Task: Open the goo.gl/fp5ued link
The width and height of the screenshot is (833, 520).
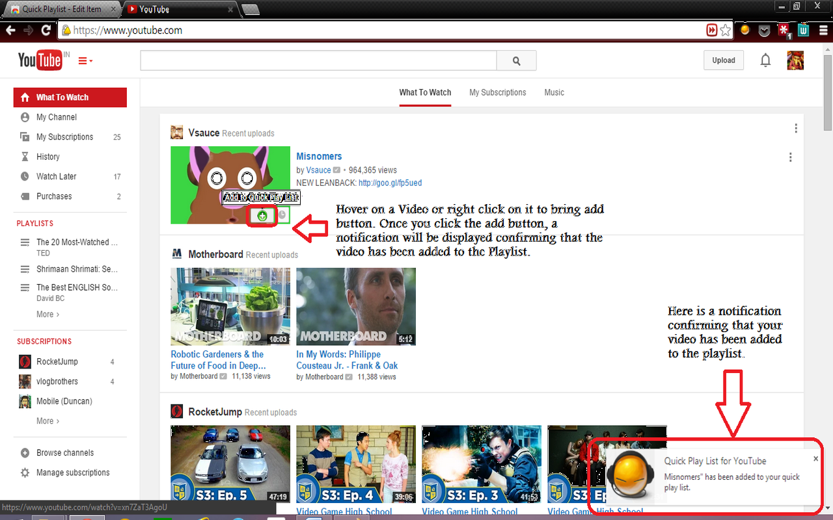Action: click(390, 183)
